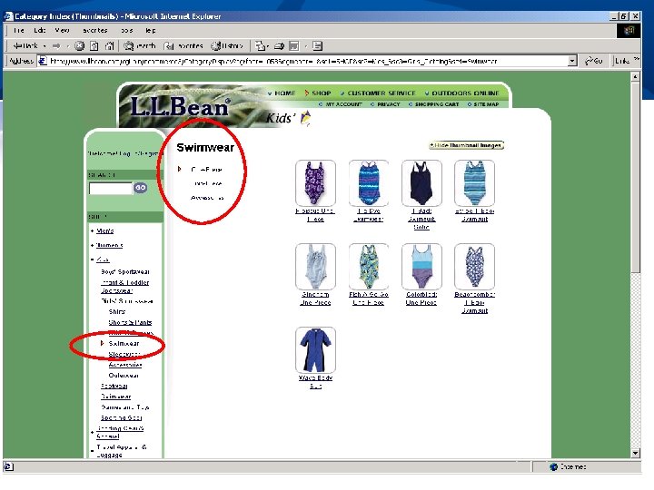Open the Edit button dropdown arrow
Image resolution: width=654 pixels, height=490 pixels.
point(306,46)
